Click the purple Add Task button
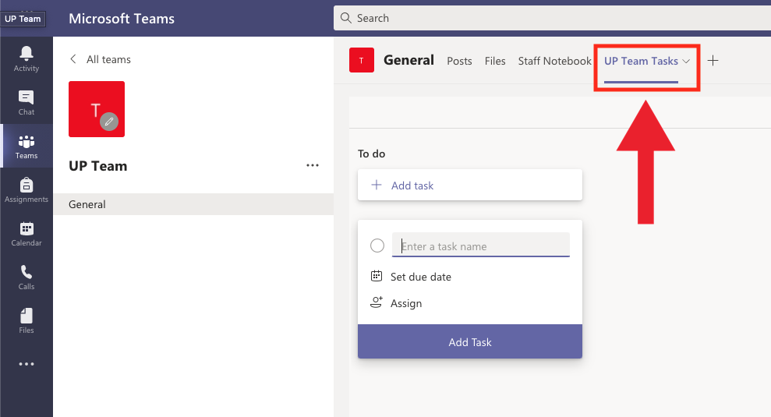771x417 pixels. (x=469, y=341)
